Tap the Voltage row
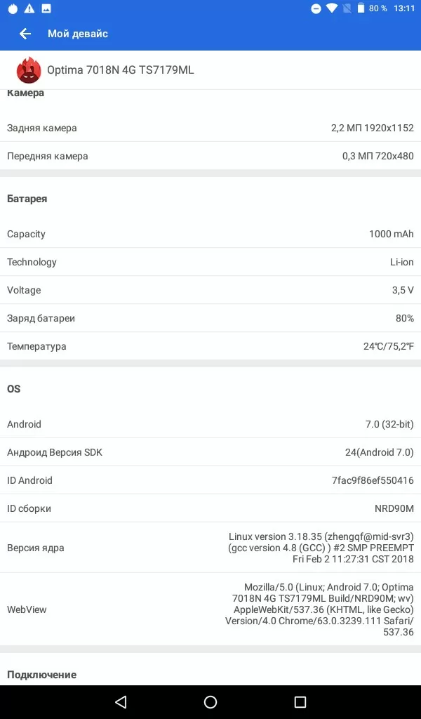 [x=210, y=290]
